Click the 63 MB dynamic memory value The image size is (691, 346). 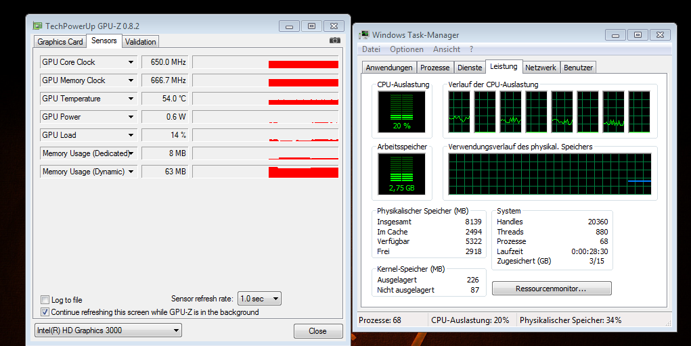(x=165, y=172)
